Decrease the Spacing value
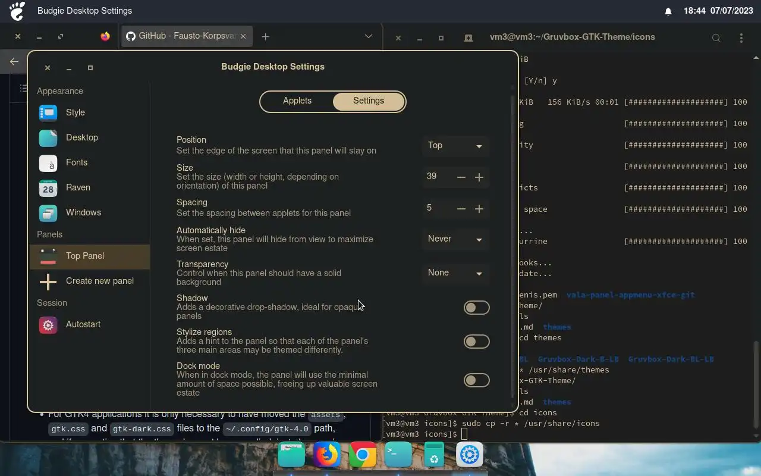 point(461,208)
